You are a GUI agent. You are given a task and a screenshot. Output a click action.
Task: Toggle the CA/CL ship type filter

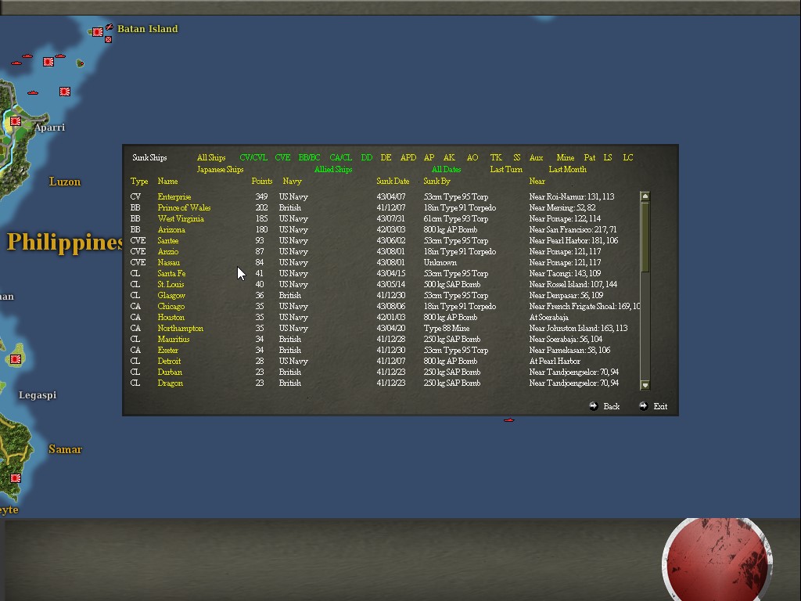pyautogui.click(x=341, y=158)
